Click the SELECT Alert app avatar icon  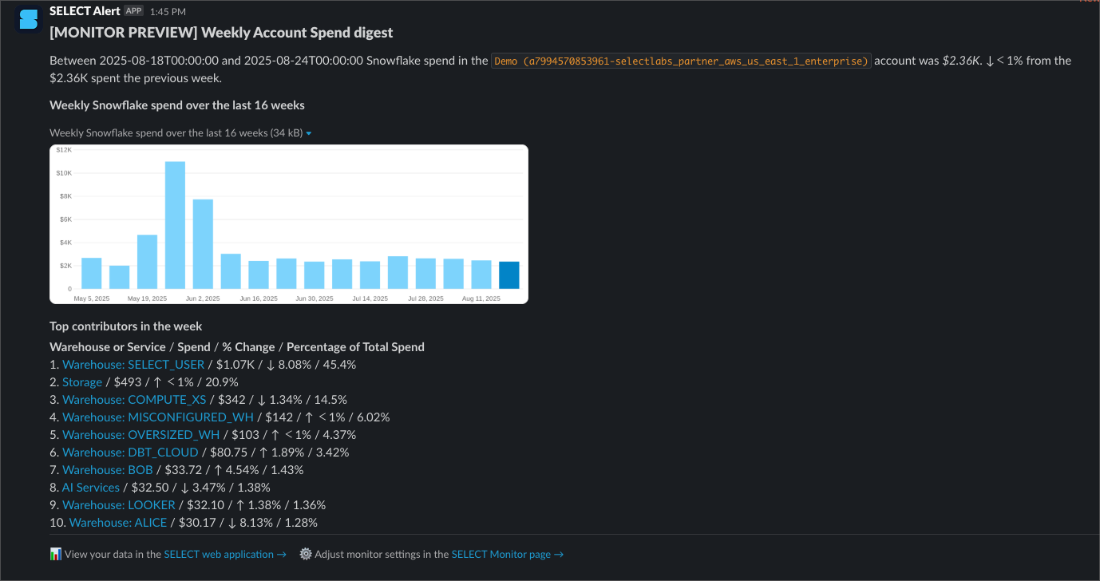(x=29, y=18)
